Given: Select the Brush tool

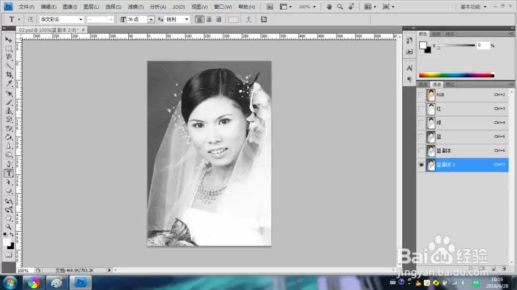Looking at the screenshot, I should [9, 102].
